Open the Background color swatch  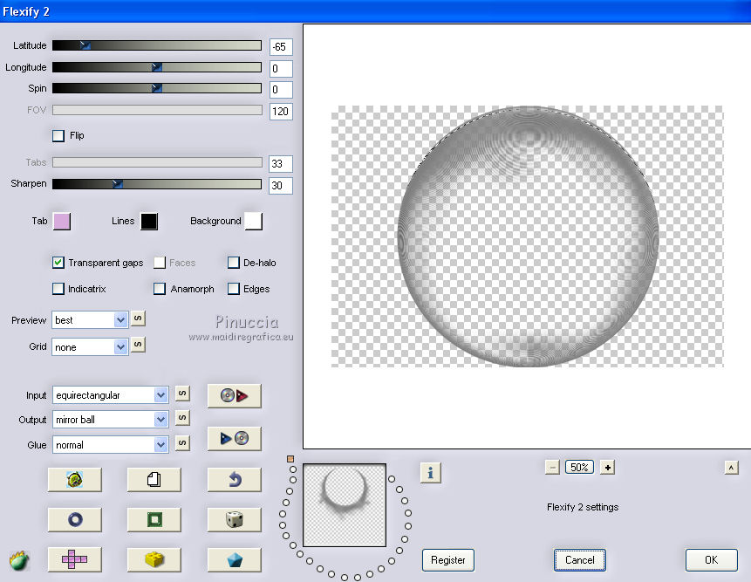(253, 222)
